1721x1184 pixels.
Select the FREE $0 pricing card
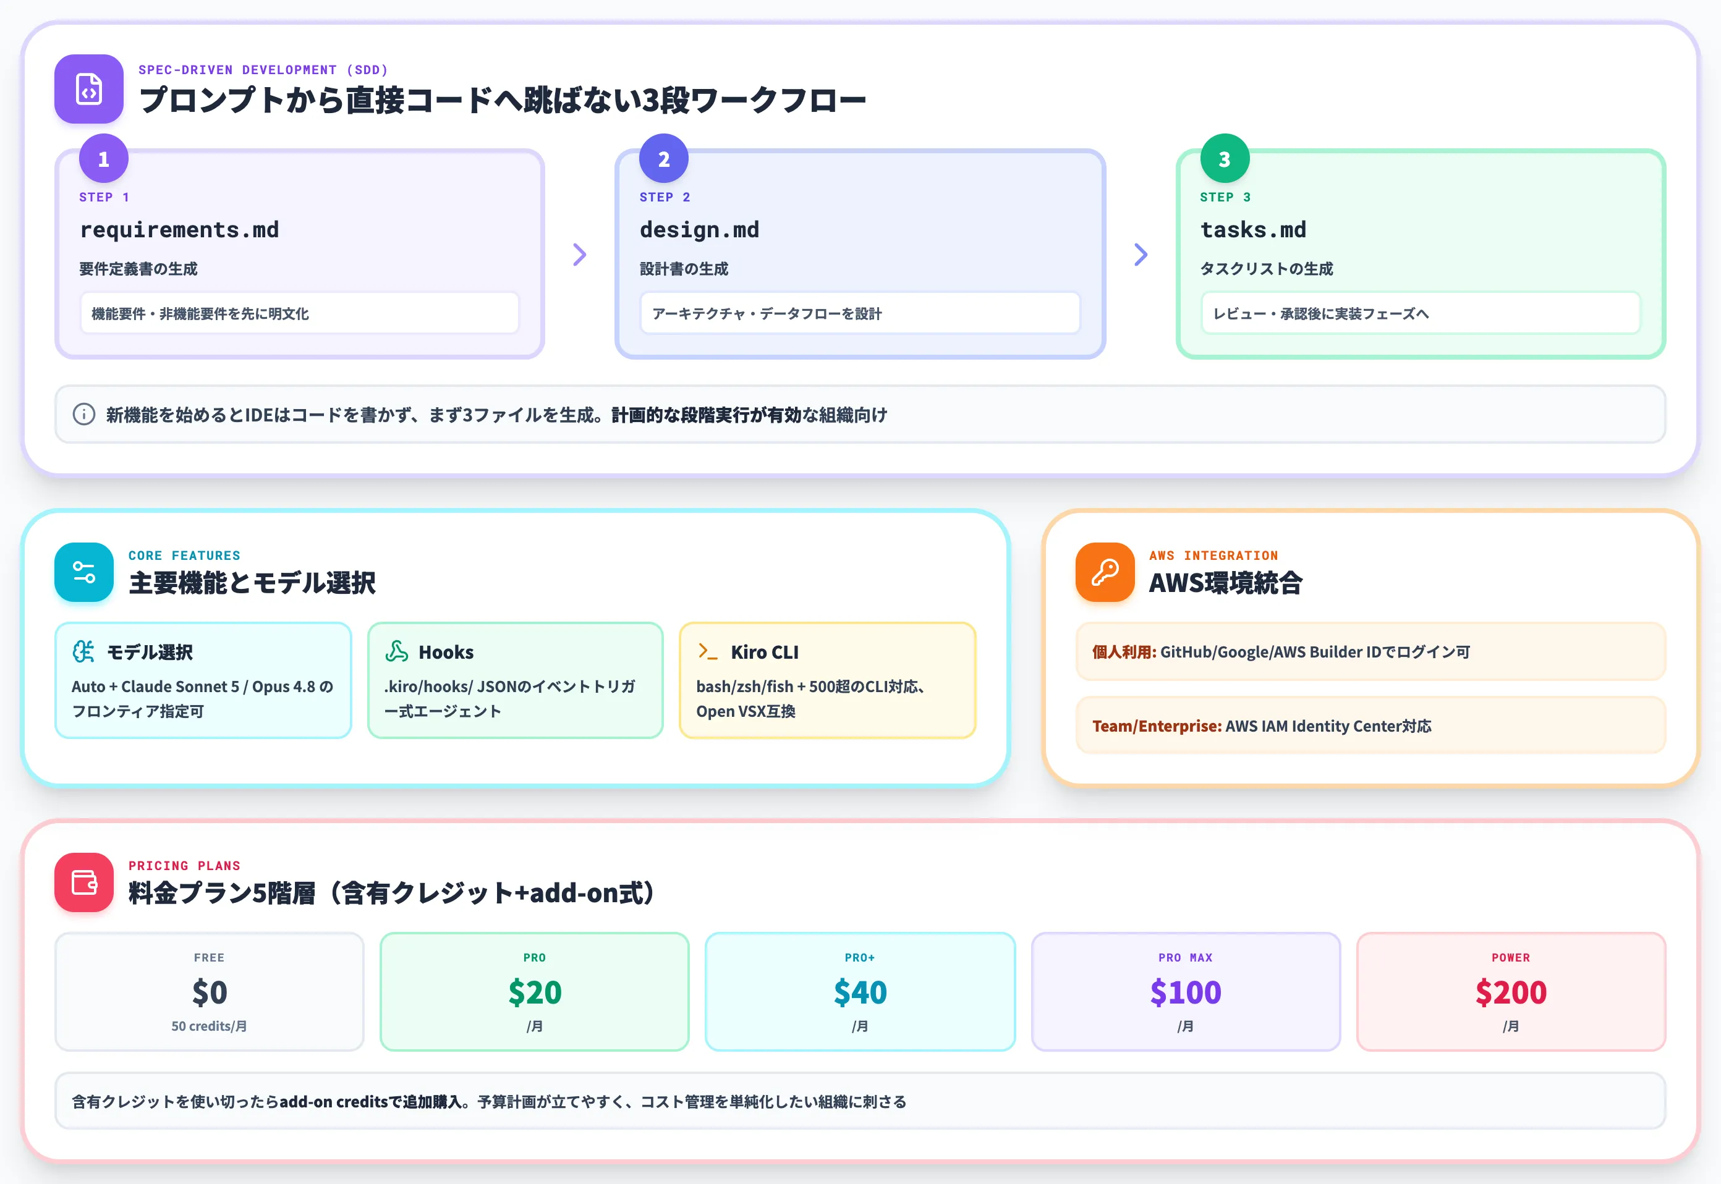click(x=210, y=991)
